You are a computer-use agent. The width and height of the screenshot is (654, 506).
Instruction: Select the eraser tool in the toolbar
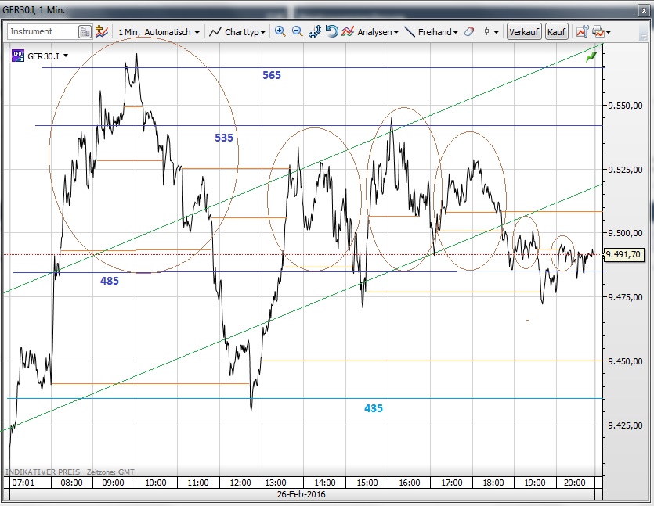469,31
